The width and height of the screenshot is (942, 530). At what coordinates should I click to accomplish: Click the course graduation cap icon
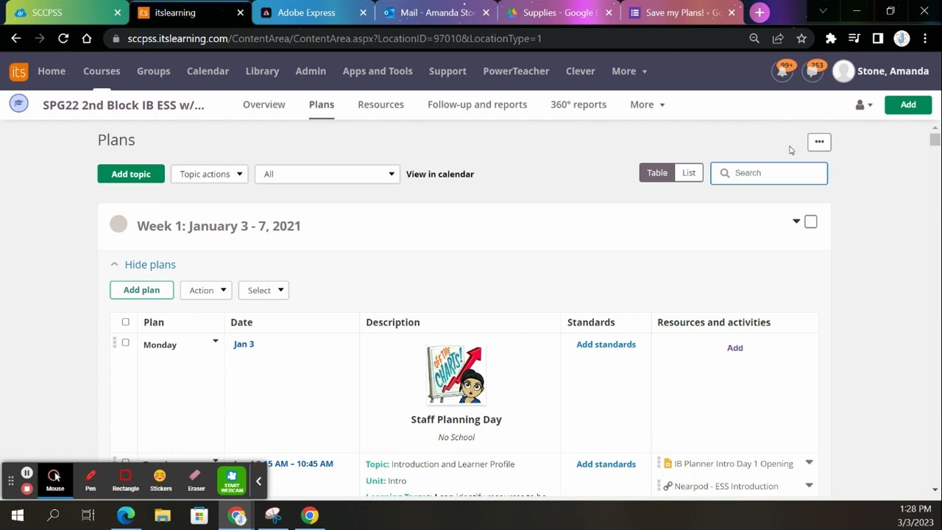(x=19, y=104)
